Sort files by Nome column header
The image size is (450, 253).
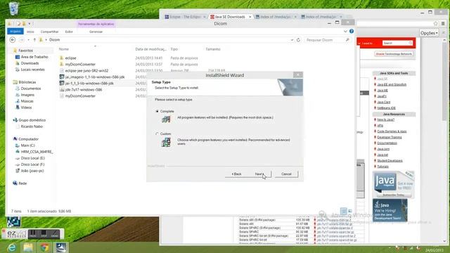[64, 49]
